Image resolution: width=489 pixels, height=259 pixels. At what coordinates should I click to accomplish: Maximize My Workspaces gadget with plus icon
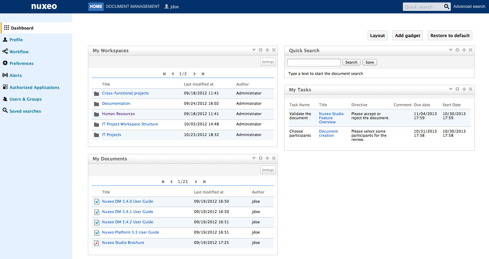(267, 50)
